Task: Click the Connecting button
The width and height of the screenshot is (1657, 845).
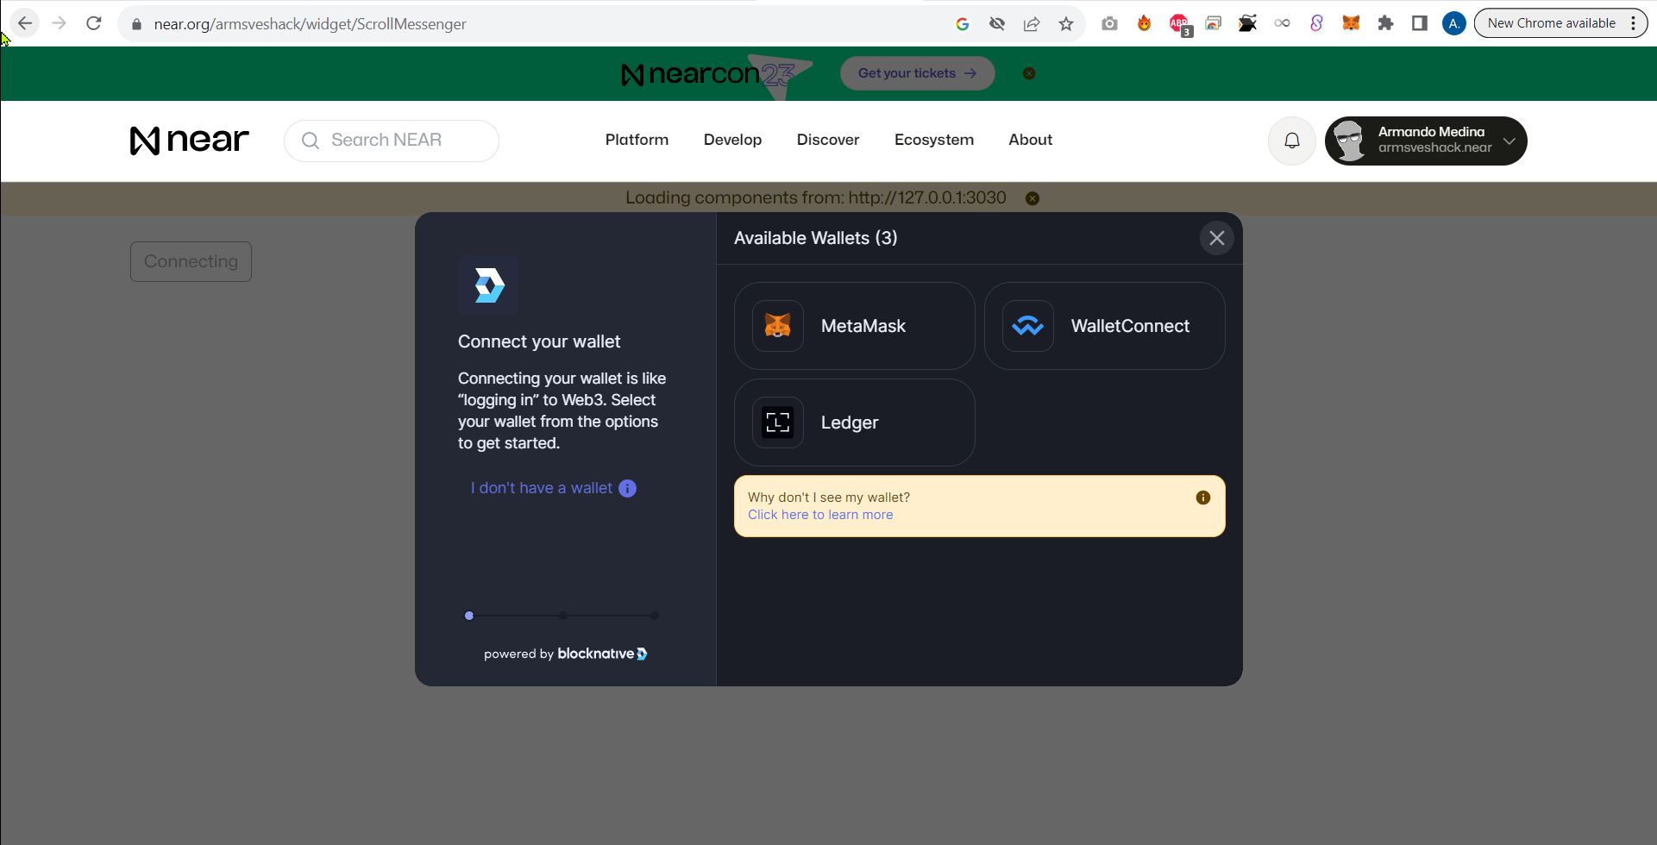Action: point(191,261)
